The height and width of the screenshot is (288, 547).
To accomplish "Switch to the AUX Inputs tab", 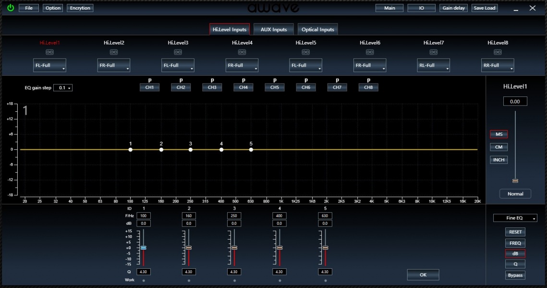I will pyautogui.click(x=273, y=30).
